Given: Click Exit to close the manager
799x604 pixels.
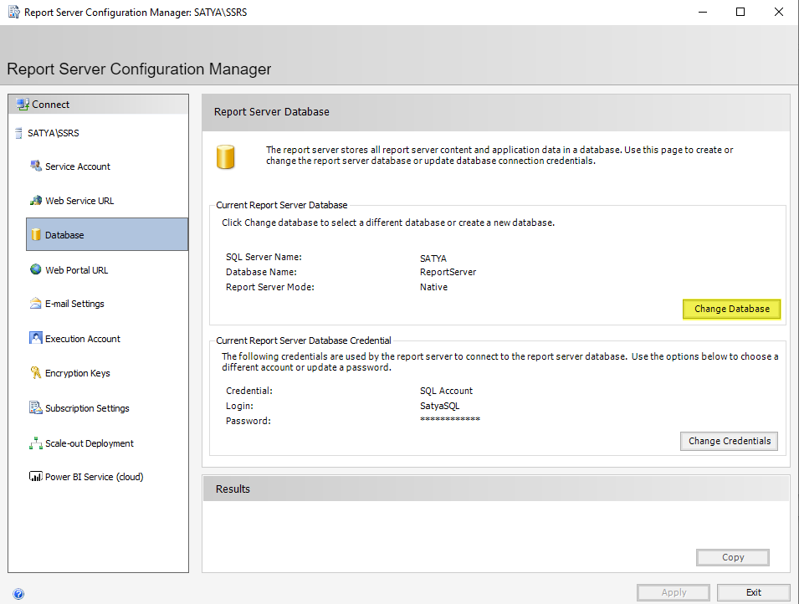Looking at the screenshot, I should coord(753,592).
